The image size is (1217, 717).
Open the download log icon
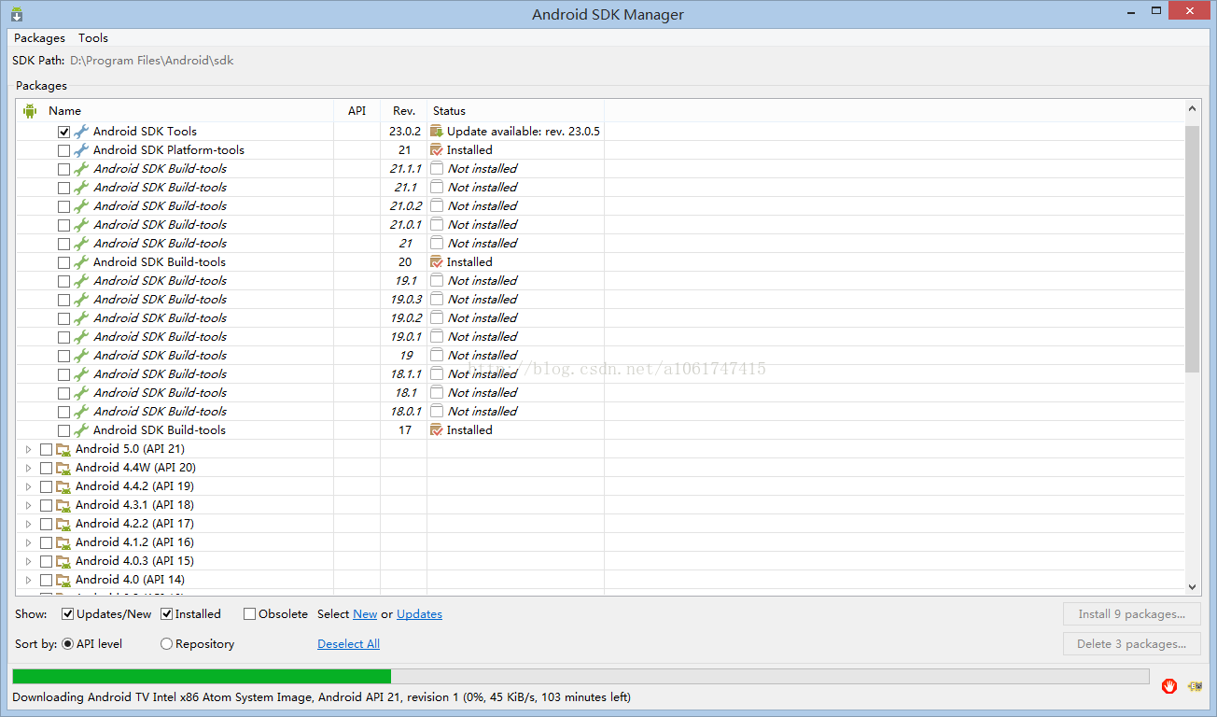point(1195,686)
